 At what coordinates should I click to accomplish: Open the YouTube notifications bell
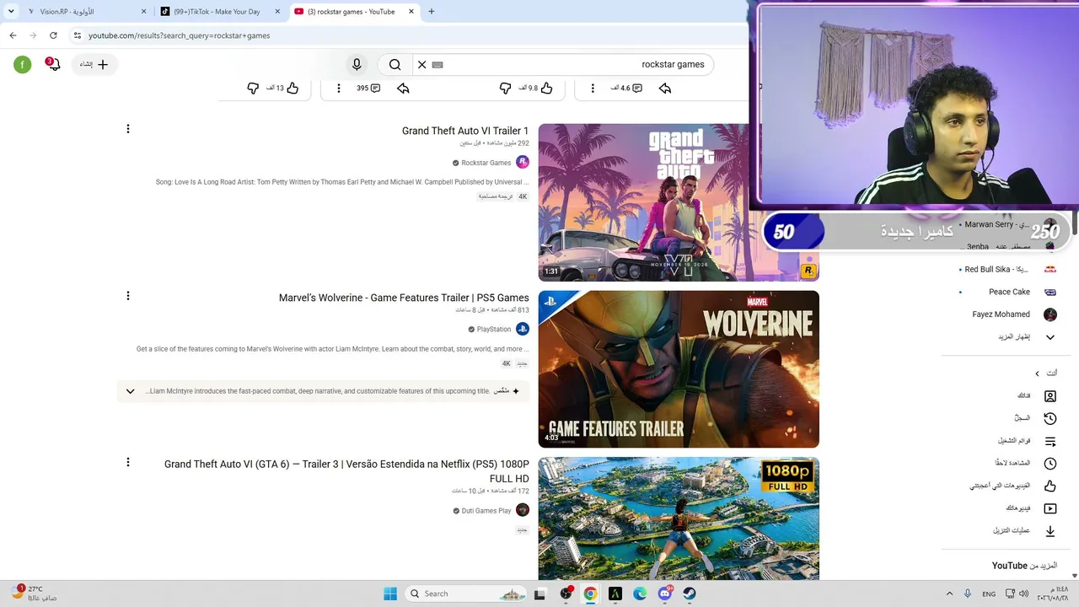click(x=54, y=64)
